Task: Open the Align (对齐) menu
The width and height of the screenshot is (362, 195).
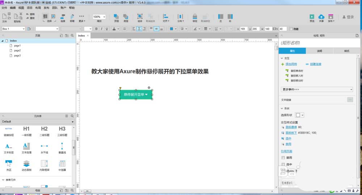Action: pyautogui.click(x=166, y=18)
